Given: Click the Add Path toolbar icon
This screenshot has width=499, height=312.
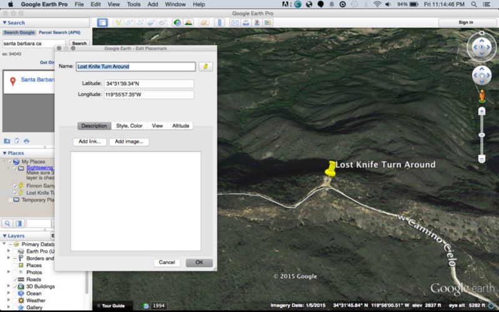Looking at the screenshot, I should click(x=140, y=22).
